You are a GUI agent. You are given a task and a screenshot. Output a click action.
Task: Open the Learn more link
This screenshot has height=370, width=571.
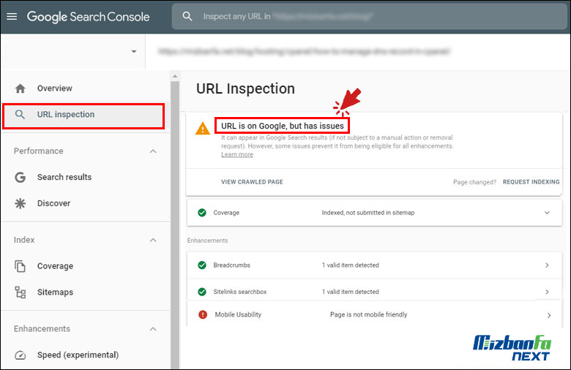[237, 154]
